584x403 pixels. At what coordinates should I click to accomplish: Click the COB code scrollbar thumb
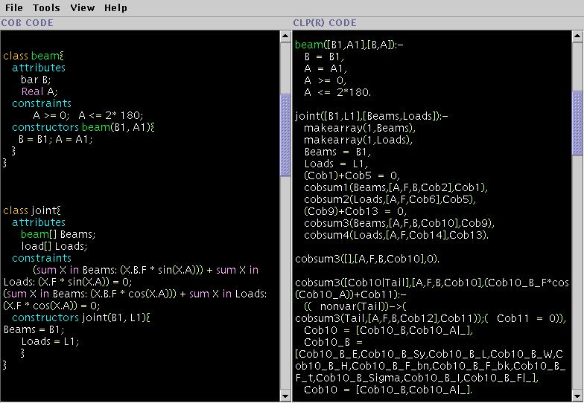click(285, 135)
